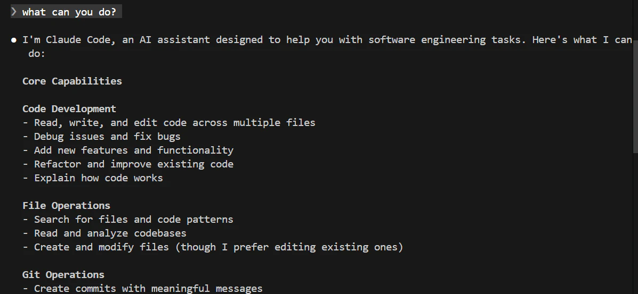Click the 'Git Operations' heading
This screenshot has height=294, width=638.
pos(63,274)
